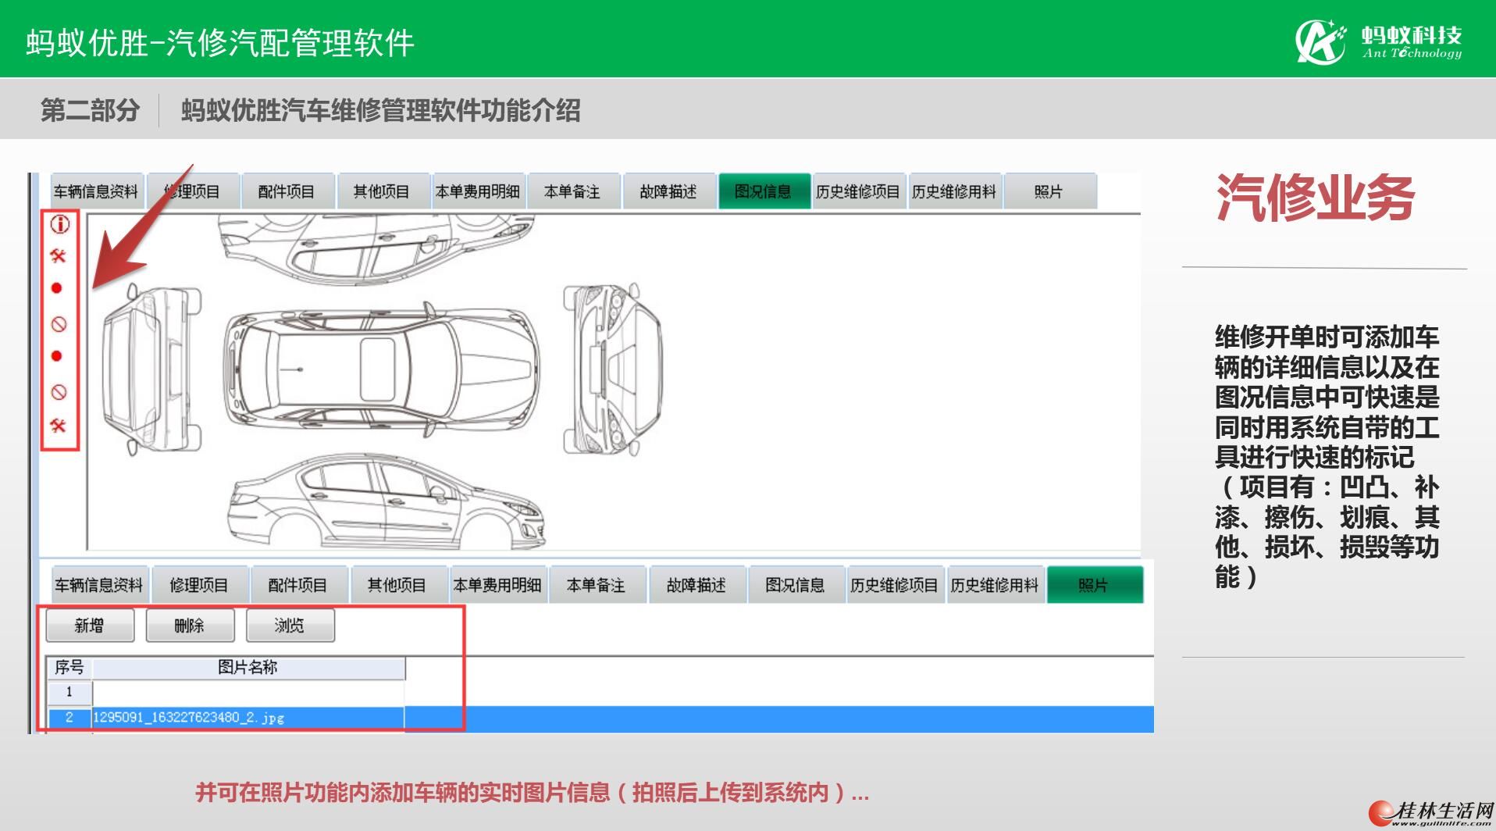
Task: Click the 删除 button
Action: click(x=190, y=626)
